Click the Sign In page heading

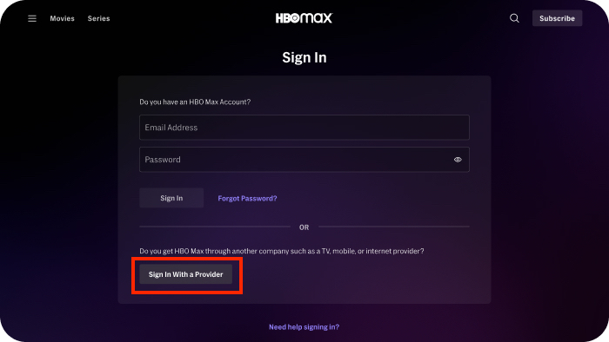coord(304,57)
